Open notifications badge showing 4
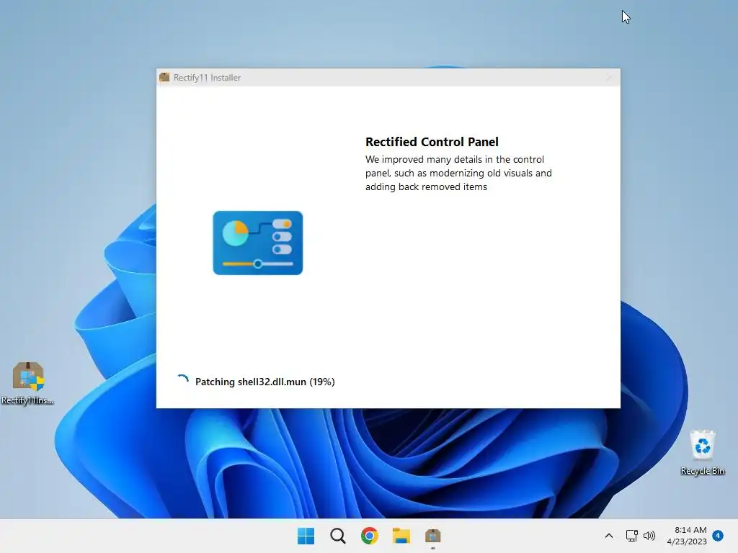 (718, 536)
